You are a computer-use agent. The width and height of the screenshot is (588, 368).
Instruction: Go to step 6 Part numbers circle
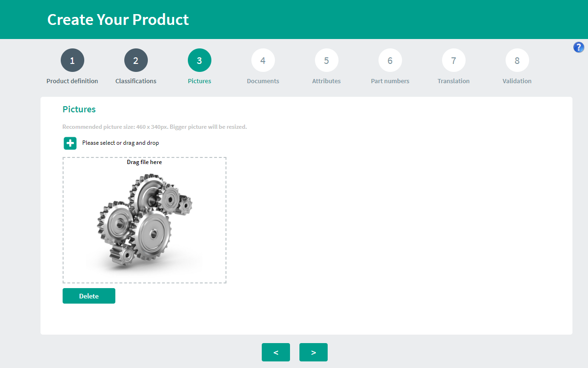click(390, 60)
